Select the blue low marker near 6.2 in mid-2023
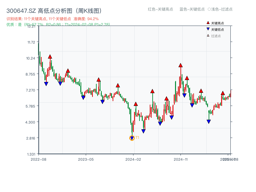The width and height of the screenshot is (256, 192). click(x=102, y=102)
